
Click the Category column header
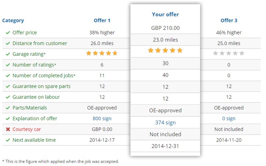[x=13, y=20]
